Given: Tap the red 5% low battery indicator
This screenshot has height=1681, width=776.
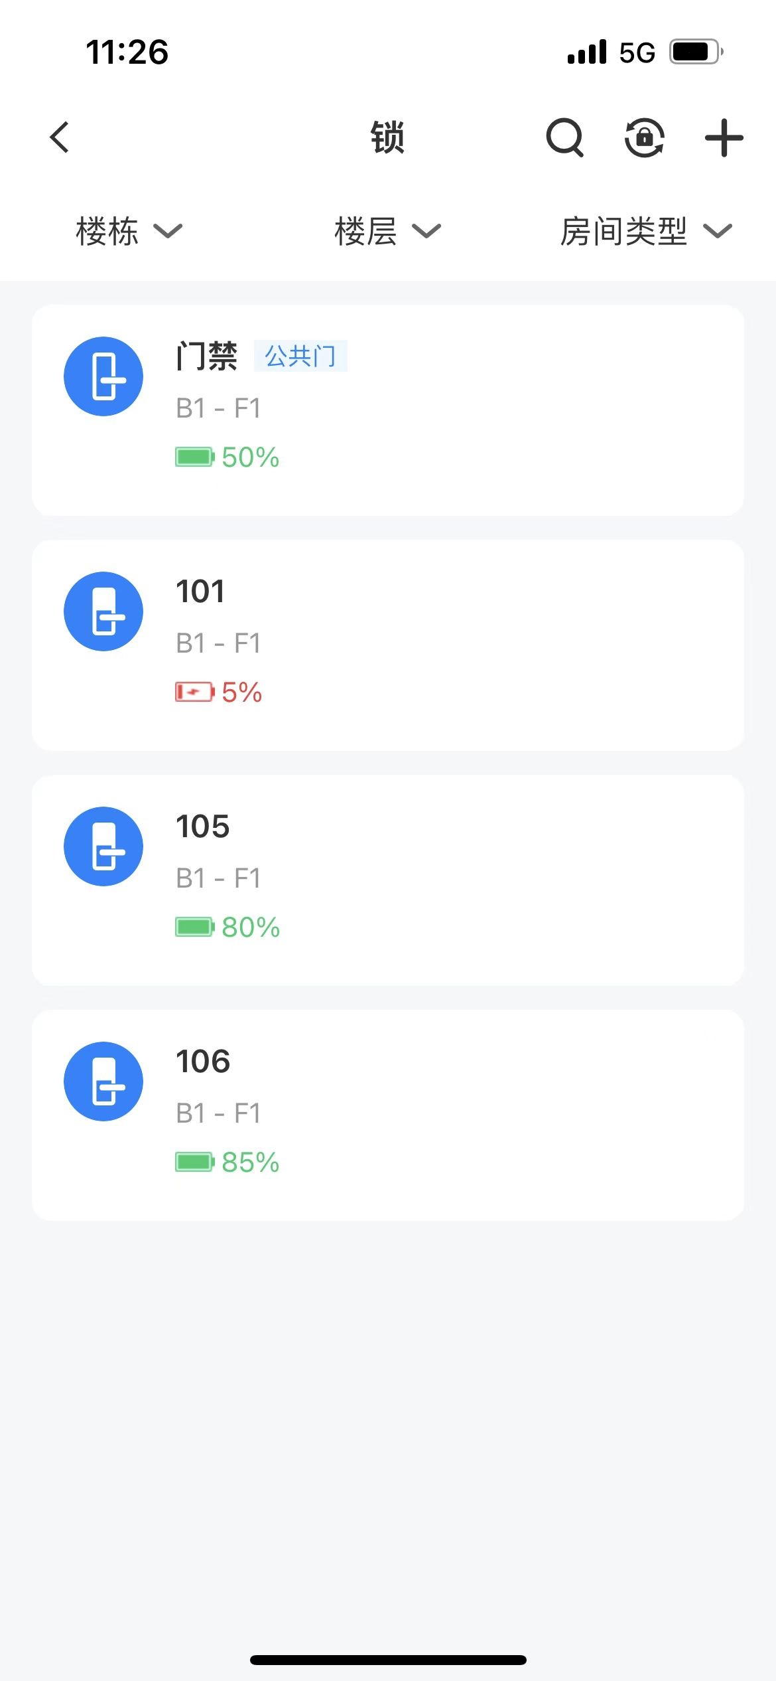Looking at the screenshot, I should point(219,692).
